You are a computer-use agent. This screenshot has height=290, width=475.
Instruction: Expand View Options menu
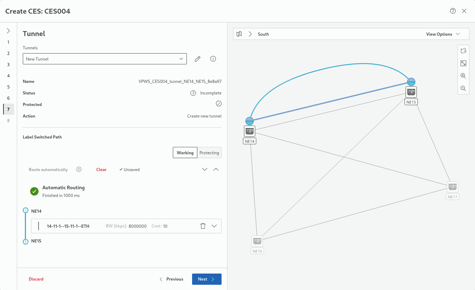click(x=443, y=34)
